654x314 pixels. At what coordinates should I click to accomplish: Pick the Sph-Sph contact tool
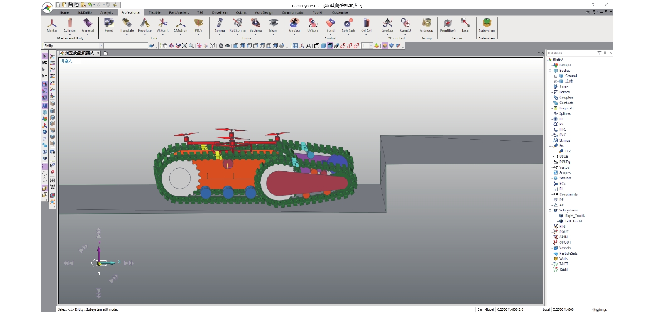pos(348,25)
